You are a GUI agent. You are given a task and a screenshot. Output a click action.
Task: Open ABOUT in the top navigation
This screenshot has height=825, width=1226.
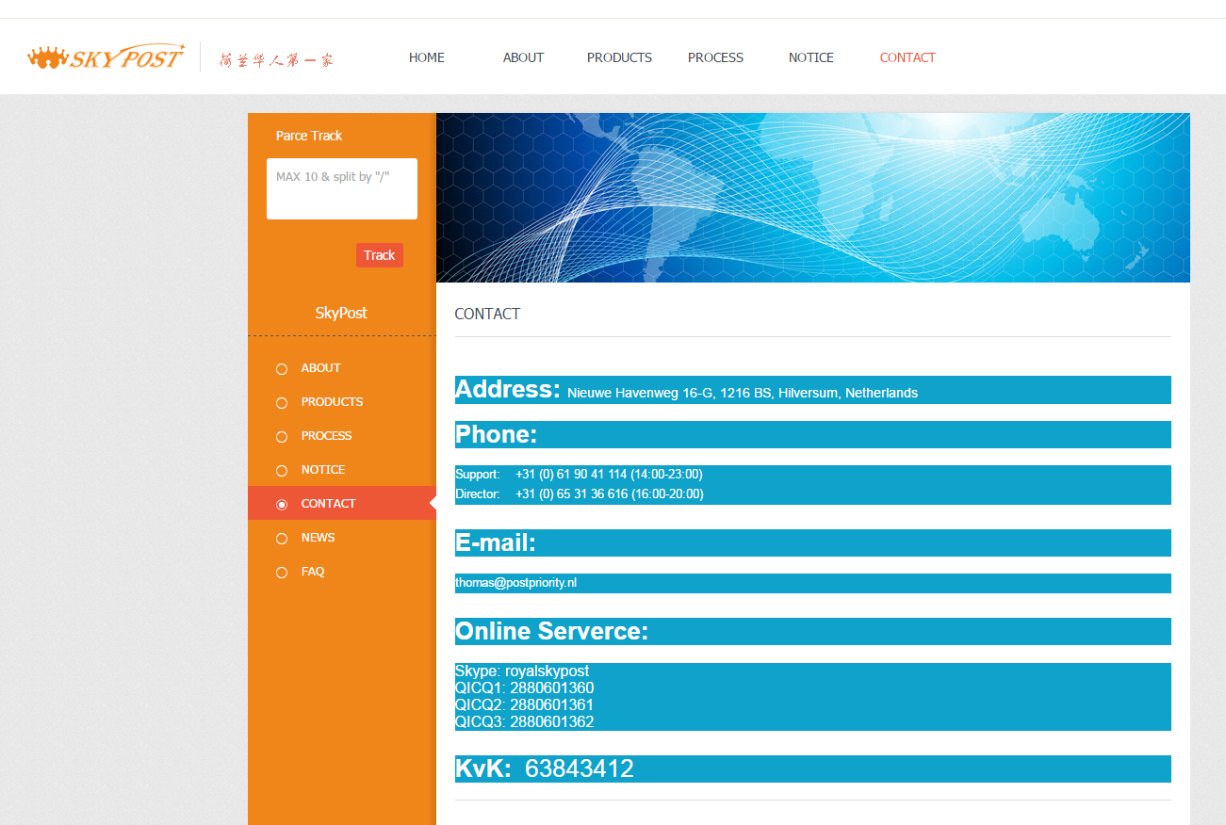[x=523, y=57]
